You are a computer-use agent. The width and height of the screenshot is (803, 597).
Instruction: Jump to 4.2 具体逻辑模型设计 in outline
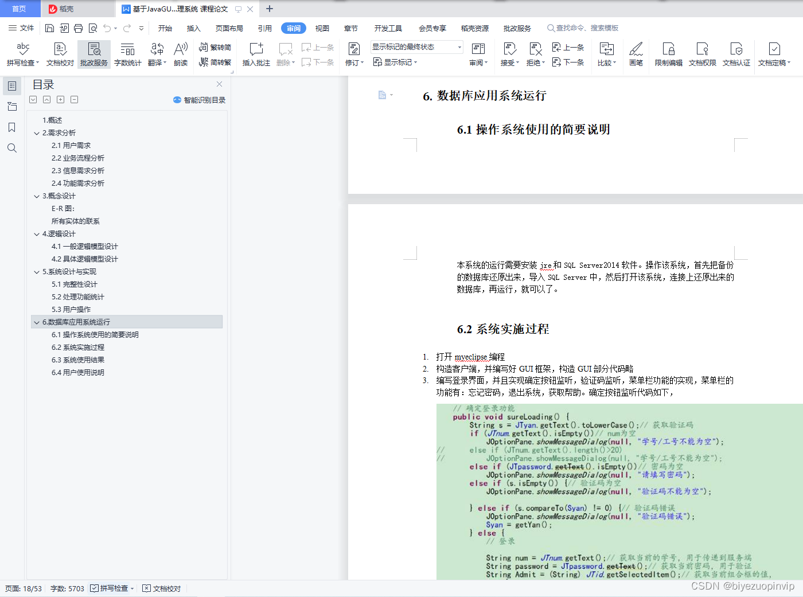pos(85,259)
